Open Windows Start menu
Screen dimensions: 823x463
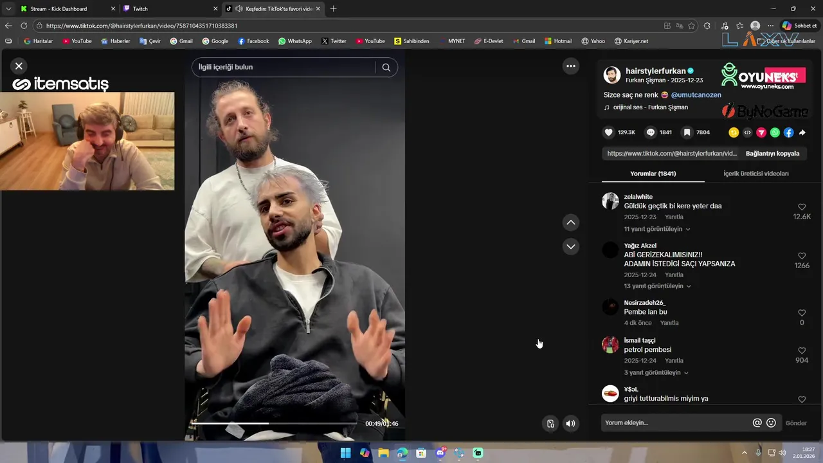[x=345, y=453]
